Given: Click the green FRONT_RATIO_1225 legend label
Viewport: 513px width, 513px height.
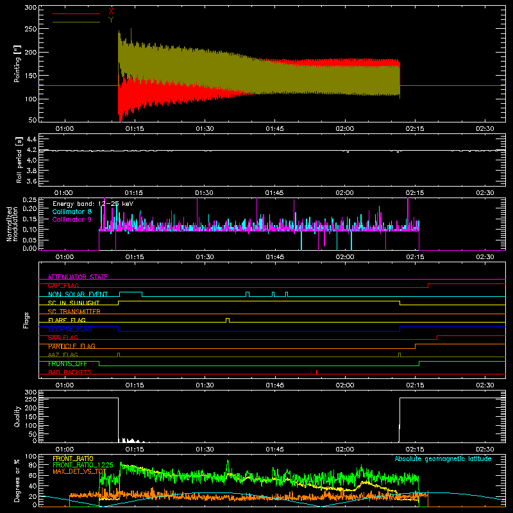Looking at the screenshot, I should 83,465.
